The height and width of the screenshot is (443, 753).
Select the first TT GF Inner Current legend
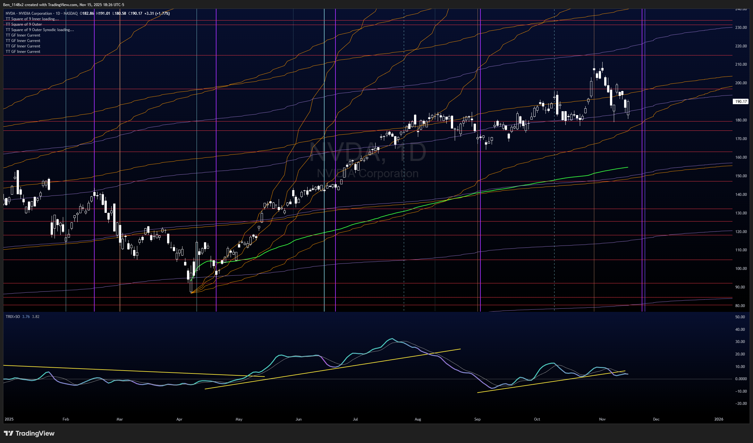click(x=23, y=35)
